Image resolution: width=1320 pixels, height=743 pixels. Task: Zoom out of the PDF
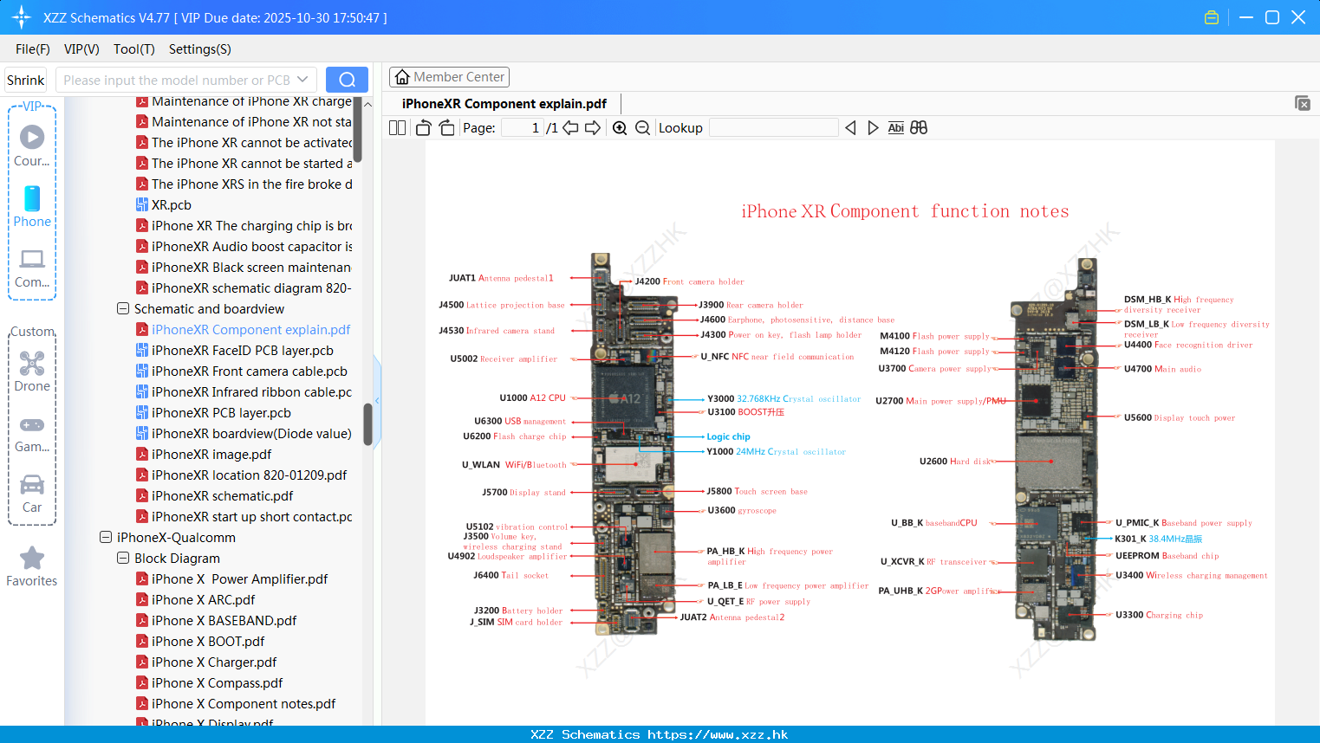point(642,128)
